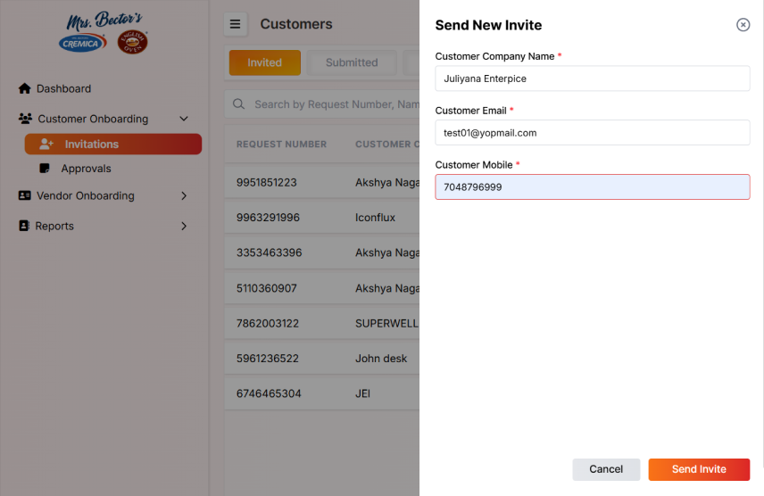Click the Invitations add-user icon
Image resolution: width=764 pixels, height=496 pixels.
pyautogui.click(x=46, y=145)
